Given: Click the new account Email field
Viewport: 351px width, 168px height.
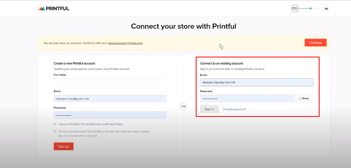Looking at the screenshot, I should click(x=110, y=98).
